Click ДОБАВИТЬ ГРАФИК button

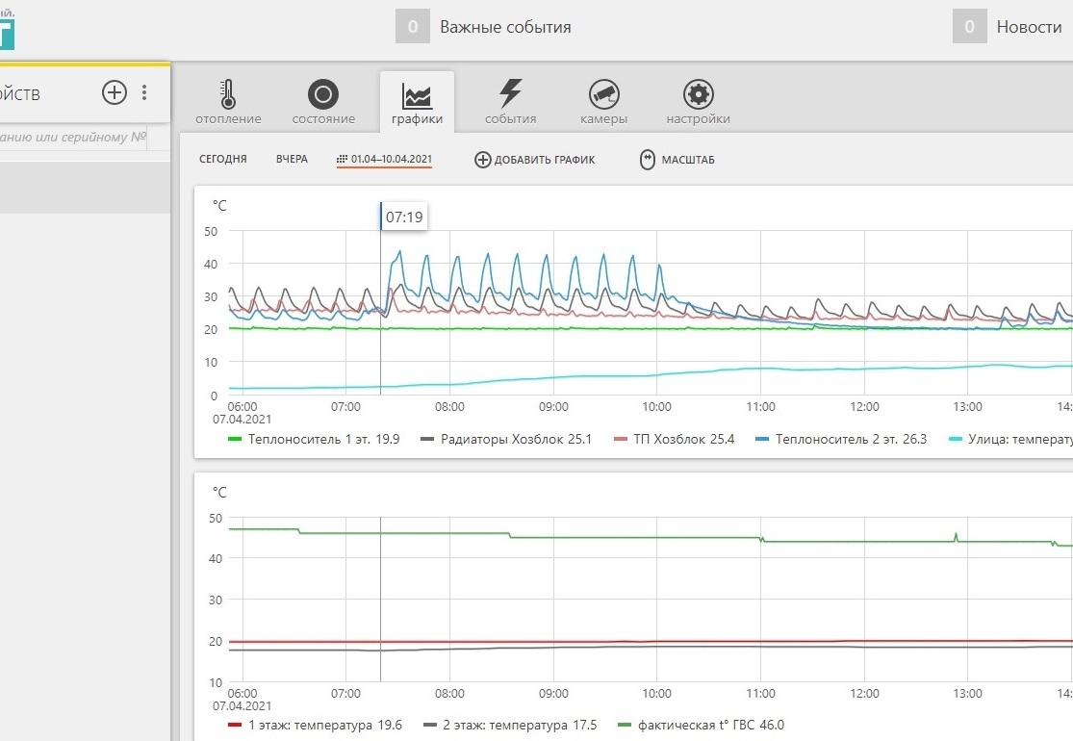(x=535, y=160)
